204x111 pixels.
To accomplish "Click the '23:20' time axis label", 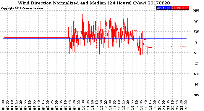I will (x=181, y=105).
